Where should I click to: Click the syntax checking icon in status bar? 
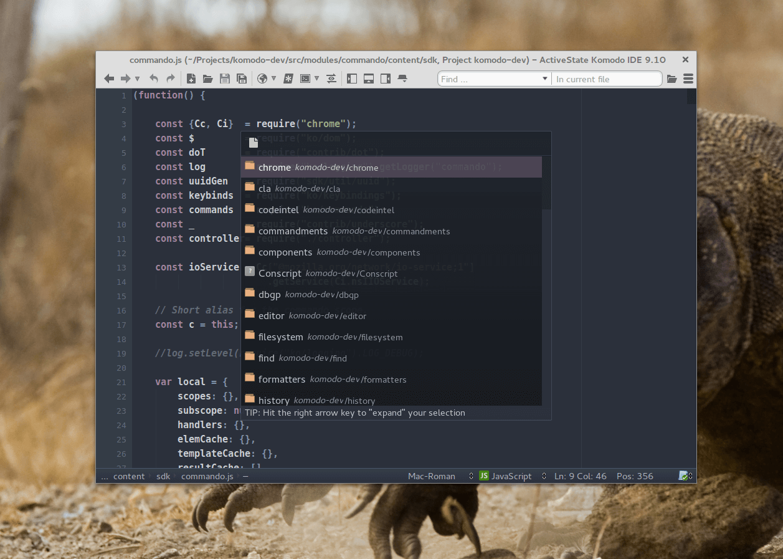click(684, 476)
